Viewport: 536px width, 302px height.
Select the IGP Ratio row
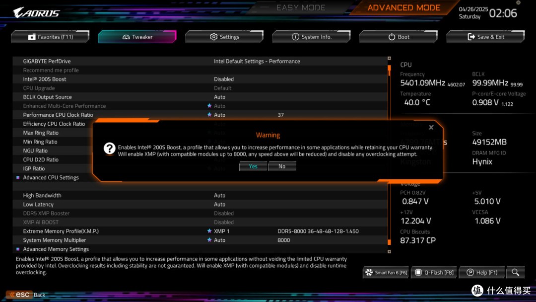(53, 168)
